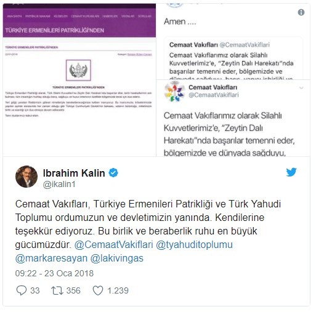This screenshot has height=312, width=316.
Task: Click the 09:22 - 23 Oca 2018 timestamp
Action: click(54, 273)
